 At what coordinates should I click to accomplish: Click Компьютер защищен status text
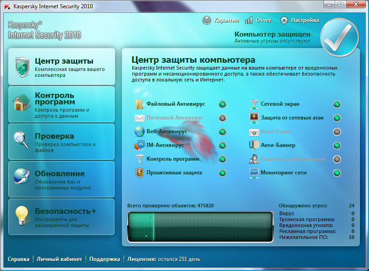pyautogui.click(x=272, y=34)
